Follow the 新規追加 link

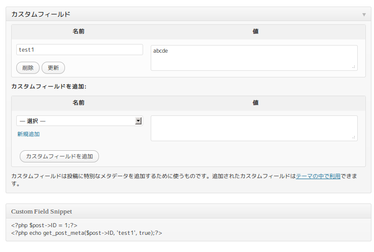click(x=28, y=134)
